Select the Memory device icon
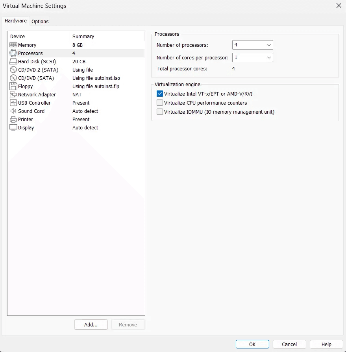Screen dimensions: 346x352 point(13,45)
